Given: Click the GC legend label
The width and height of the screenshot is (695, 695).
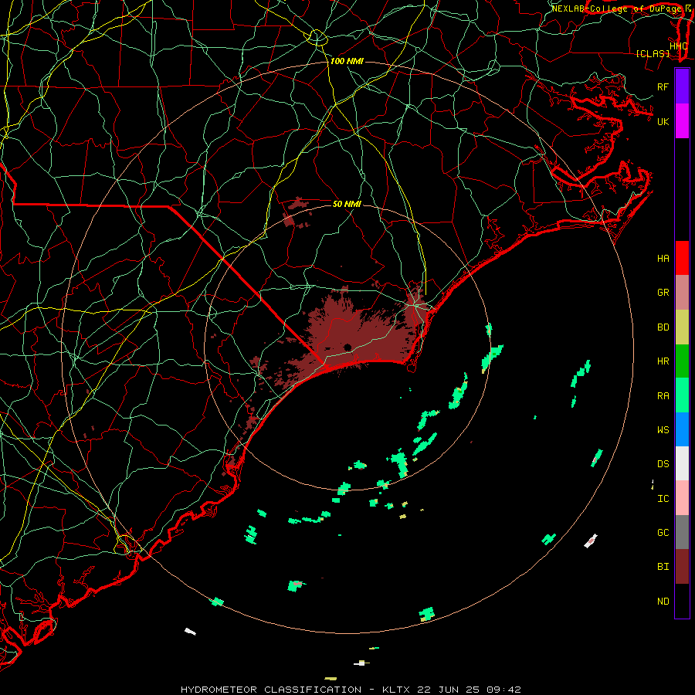Looking at the screenshot, I should coord(663,533).
